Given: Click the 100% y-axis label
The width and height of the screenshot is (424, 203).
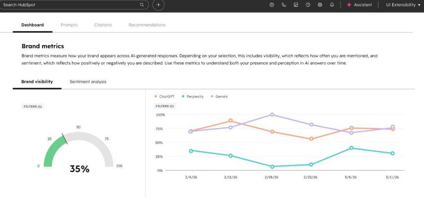Looking at the screenshot, I should 160,115.
